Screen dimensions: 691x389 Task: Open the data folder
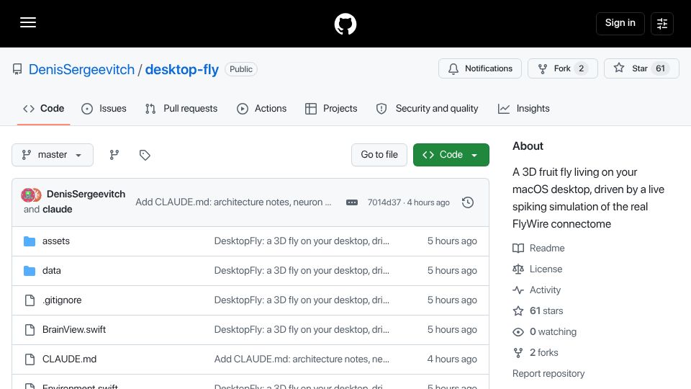[52, 270]
